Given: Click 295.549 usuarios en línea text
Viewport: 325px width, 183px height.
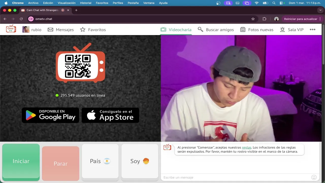Looking at the screenshot, I should [x=83, y=95].
